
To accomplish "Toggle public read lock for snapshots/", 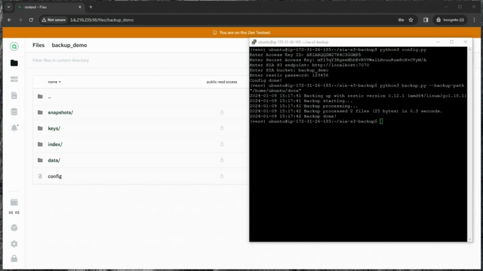I will pyautogui.click(x=222, y=112).
